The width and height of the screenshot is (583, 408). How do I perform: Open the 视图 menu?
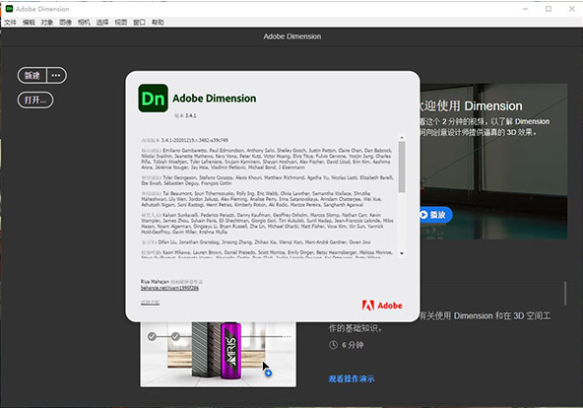click(x=121, y=23)
